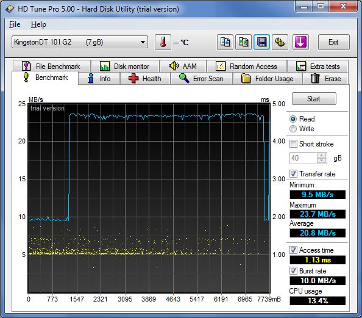This screenshot has width=362, height=318.
Task: Save screenshot using floppy disk icon
Action: point(261,42)
